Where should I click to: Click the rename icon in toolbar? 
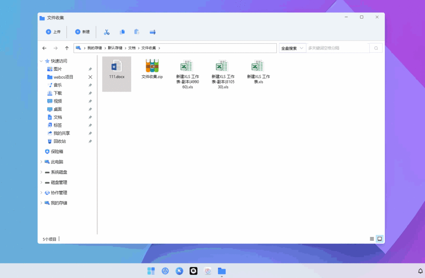tap(152, 32)
